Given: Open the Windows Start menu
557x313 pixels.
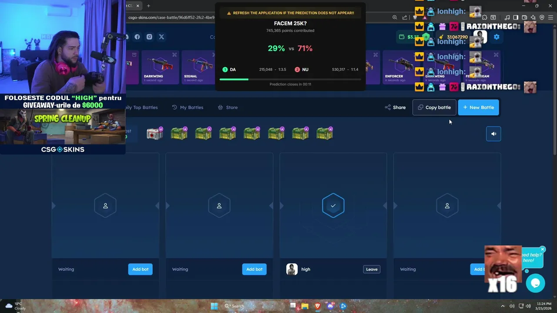Looking at the screenshot, I should point(214,306).
